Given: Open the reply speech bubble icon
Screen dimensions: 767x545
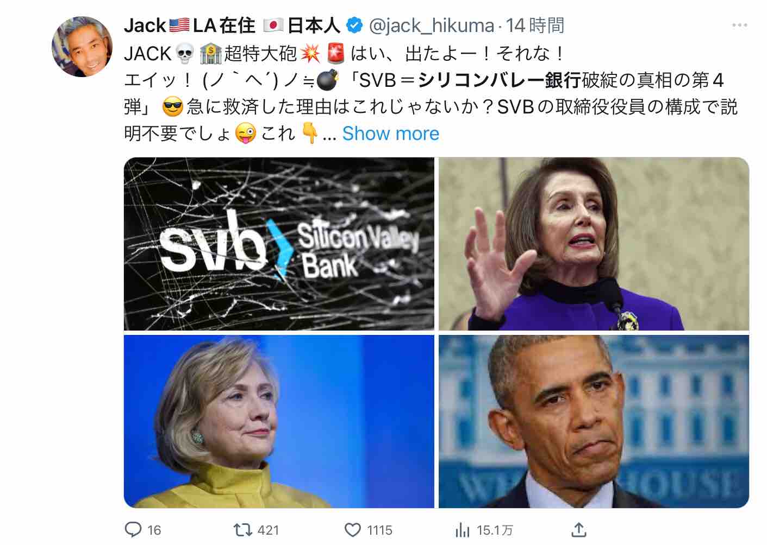Looking at the screenshot, I should click(134, 530).
